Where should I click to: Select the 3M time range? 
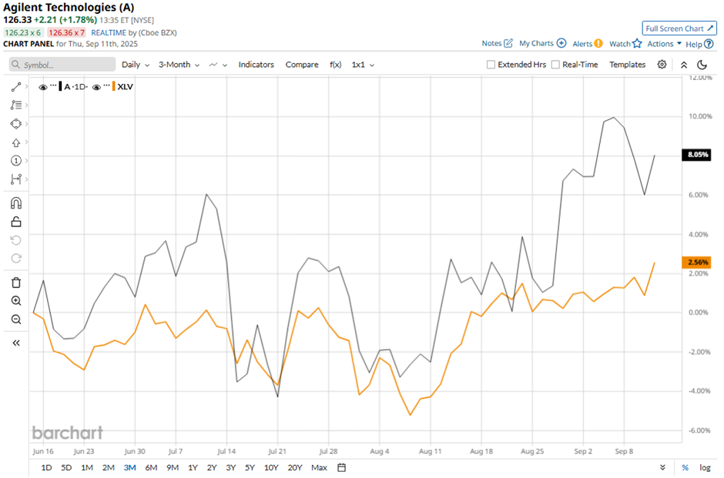tap(129, 467)
